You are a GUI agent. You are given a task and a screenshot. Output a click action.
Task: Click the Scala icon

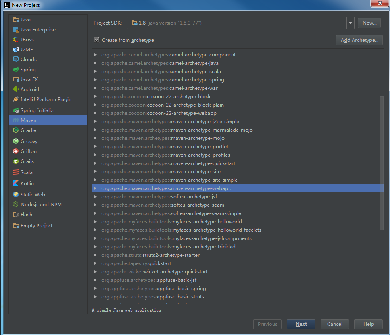coord(16,172)
